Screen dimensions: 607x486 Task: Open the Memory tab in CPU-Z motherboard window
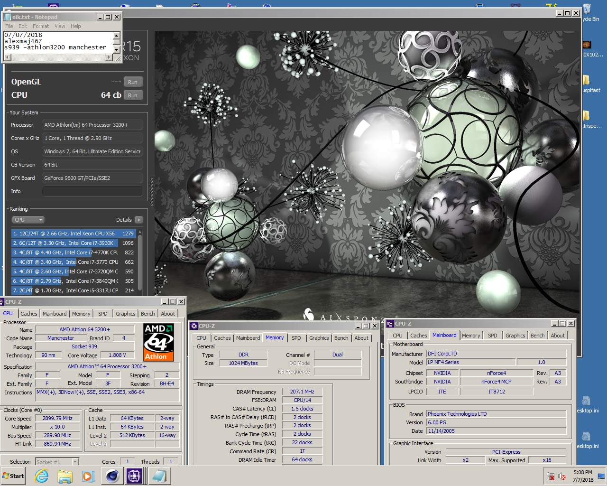pyautogui.click(x=471, y=336)
